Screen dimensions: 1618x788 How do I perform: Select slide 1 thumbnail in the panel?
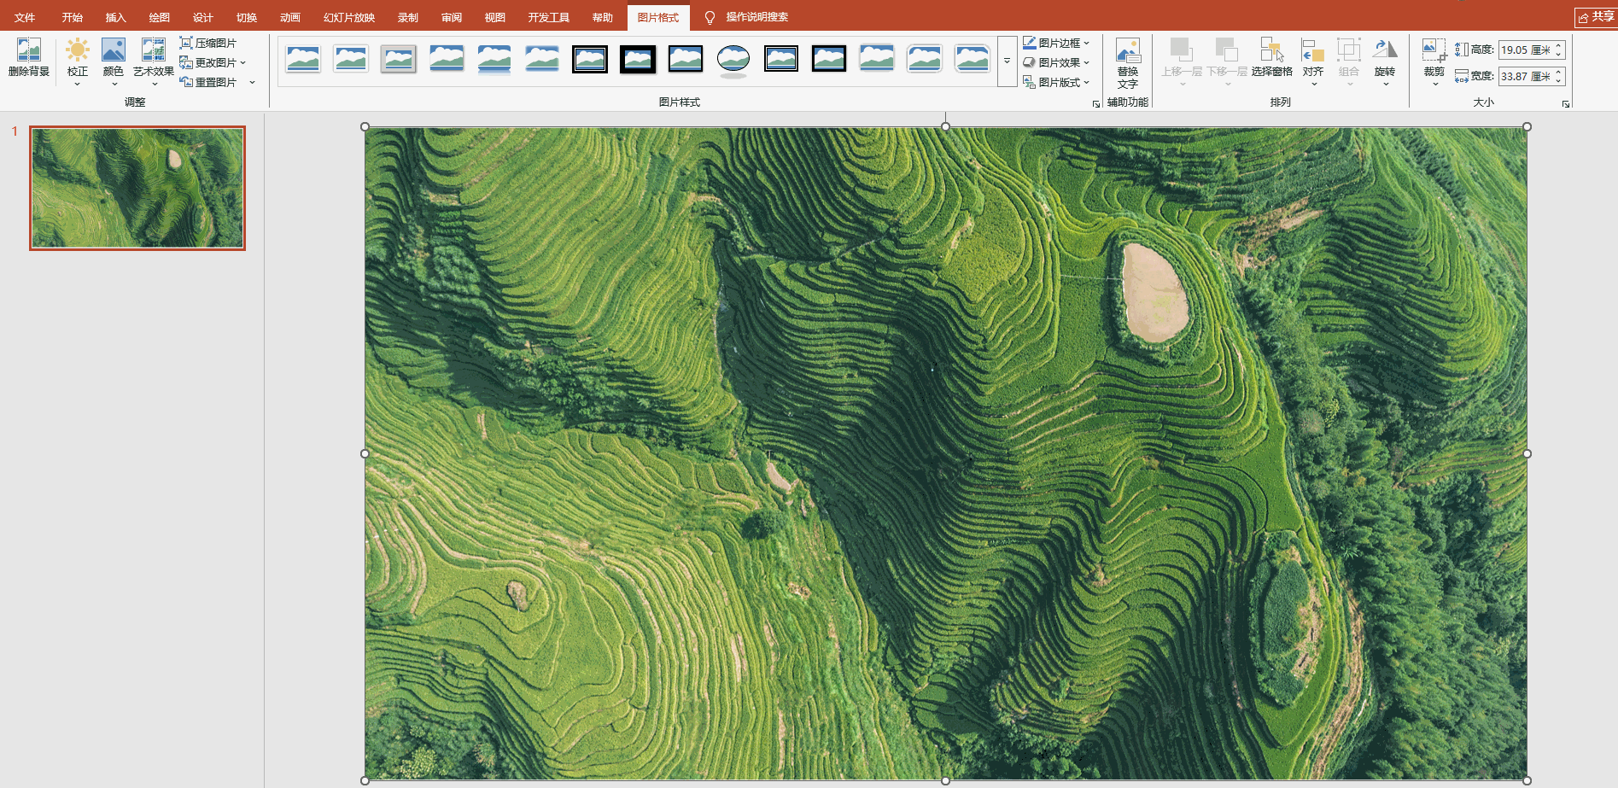click(x=137, y=188)
